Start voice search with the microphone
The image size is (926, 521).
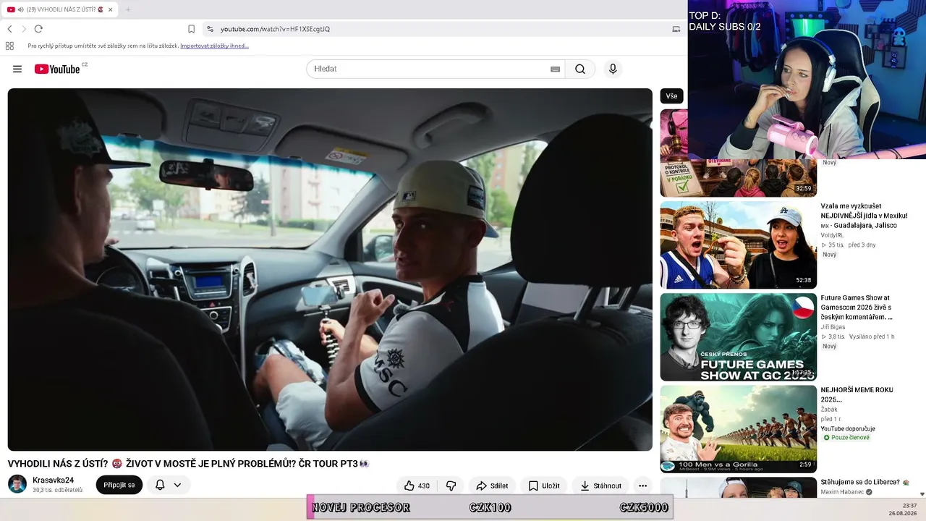click(613, 69)
